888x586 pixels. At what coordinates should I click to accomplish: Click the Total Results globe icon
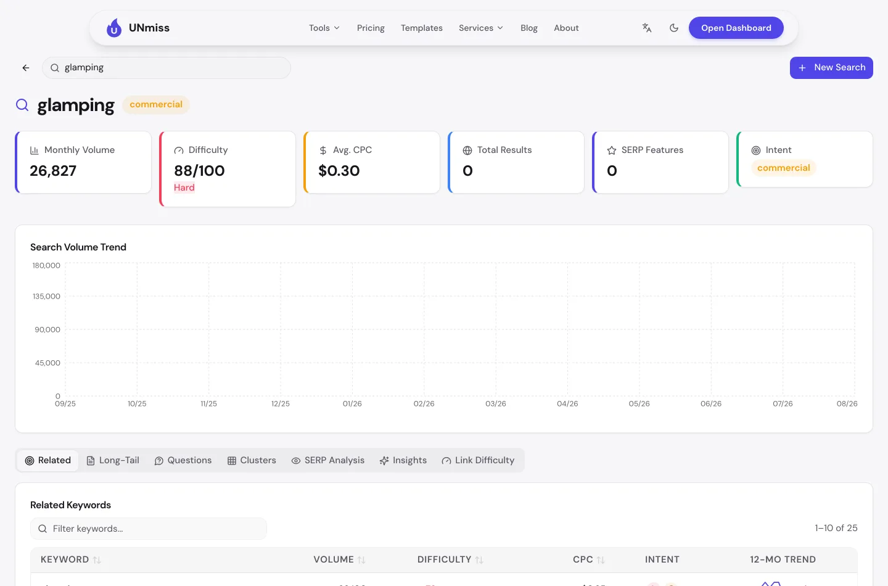(x=467, y=151)
